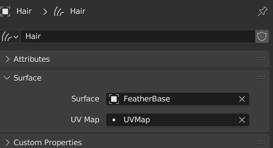Click the Hair curves name in breadcrumb
273x148 pixels.
(x=78, y=12)
